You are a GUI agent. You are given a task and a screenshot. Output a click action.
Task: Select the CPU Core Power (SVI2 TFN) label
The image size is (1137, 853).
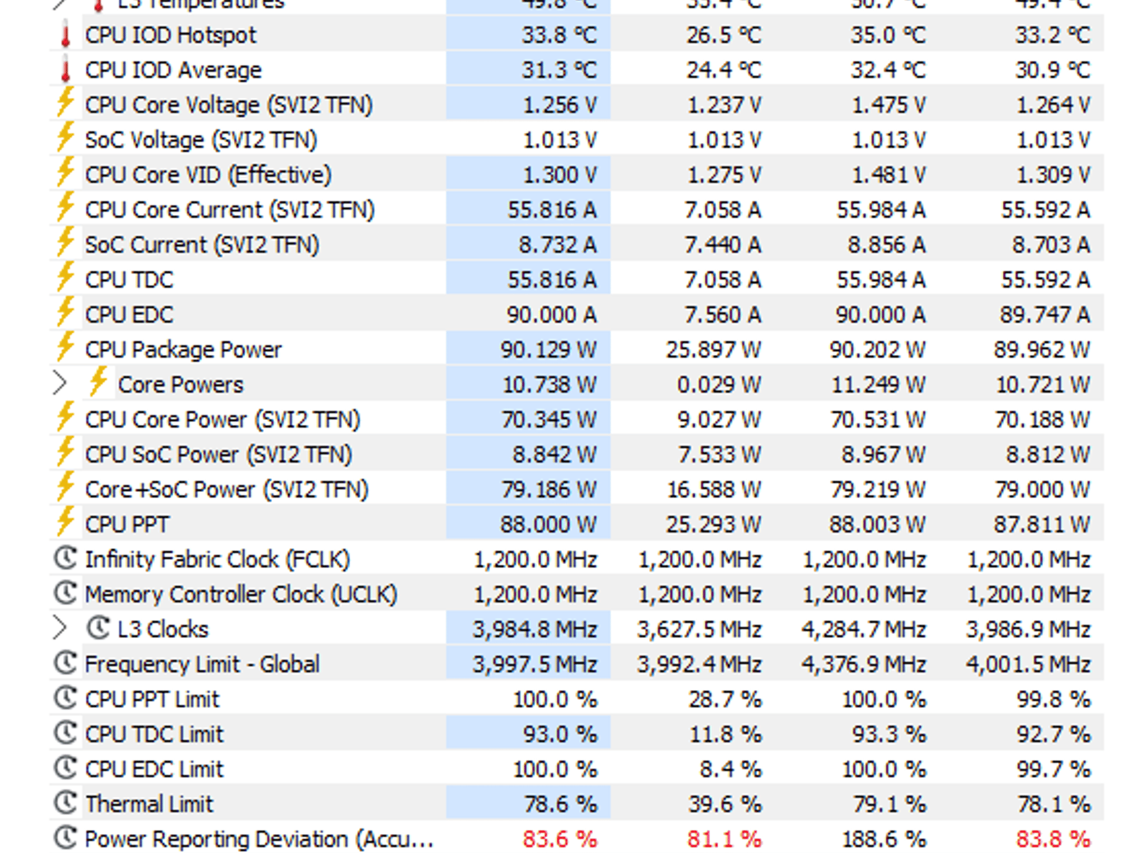(x=223, y=420)
